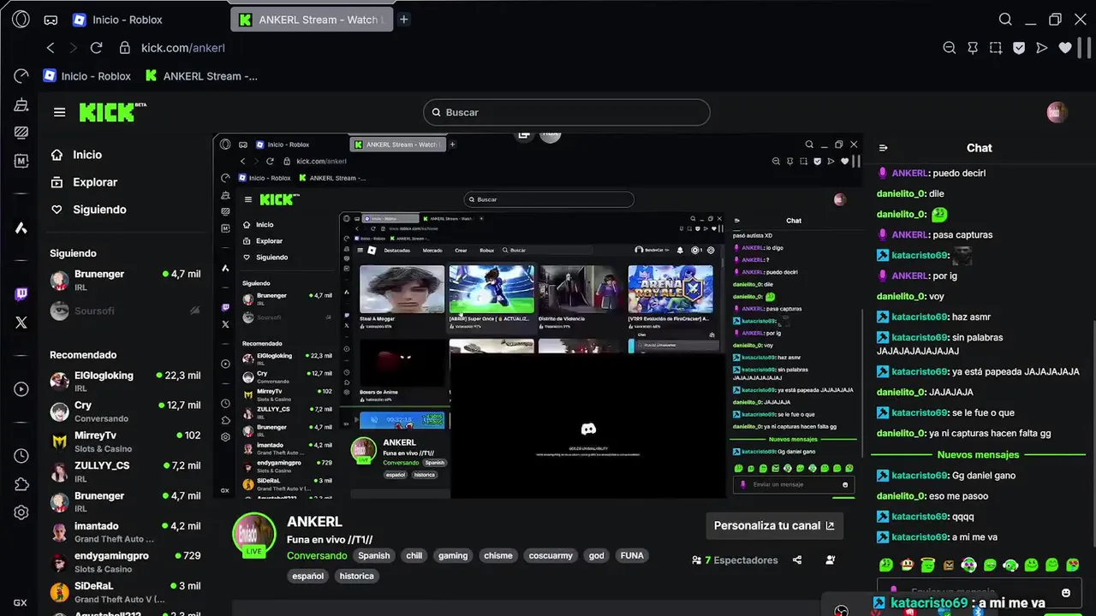Screen dimensions: 1096x616
Task: Open ANKERL Stream bookmark
Action: (x=201, y=76)
